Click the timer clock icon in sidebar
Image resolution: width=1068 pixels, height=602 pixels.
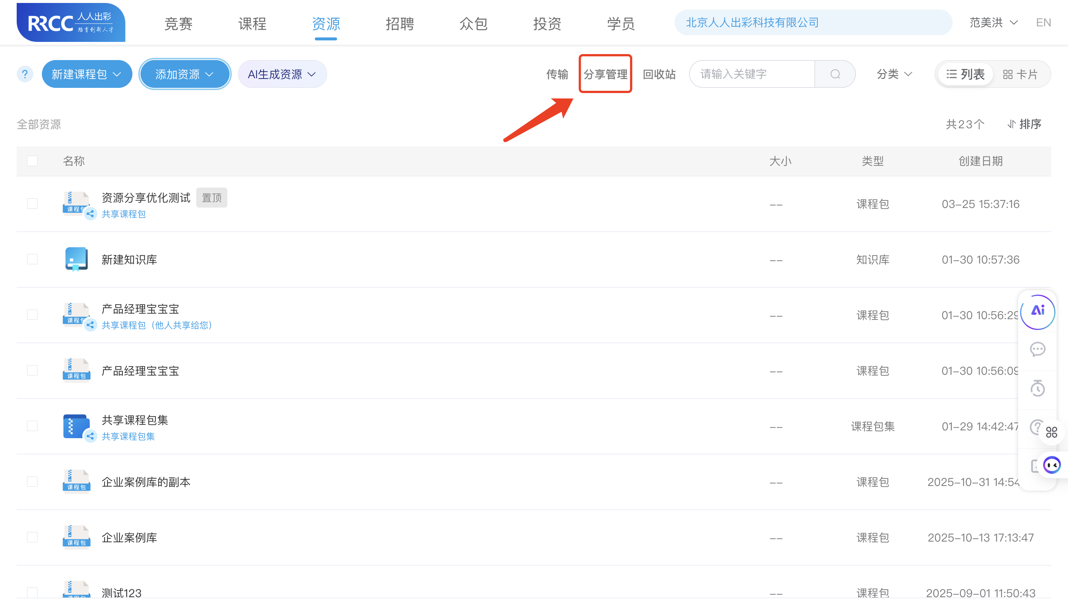(1037, 388)
